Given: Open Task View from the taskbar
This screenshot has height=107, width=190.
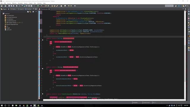Looking at the screenshot, I should pos(9,106).
